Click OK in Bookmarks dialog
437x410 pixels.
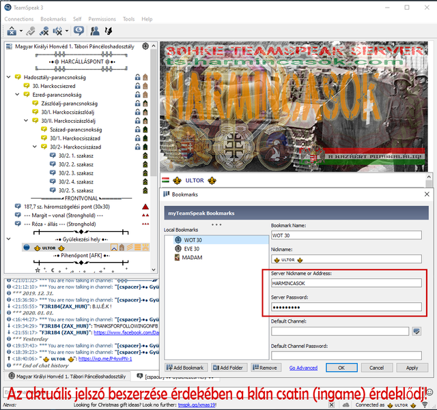(341, 368)
